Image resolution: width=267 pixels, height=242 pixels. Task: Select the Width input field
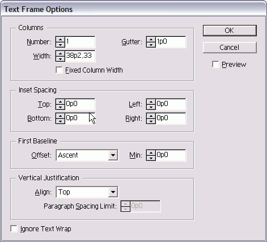click(80, 56)
